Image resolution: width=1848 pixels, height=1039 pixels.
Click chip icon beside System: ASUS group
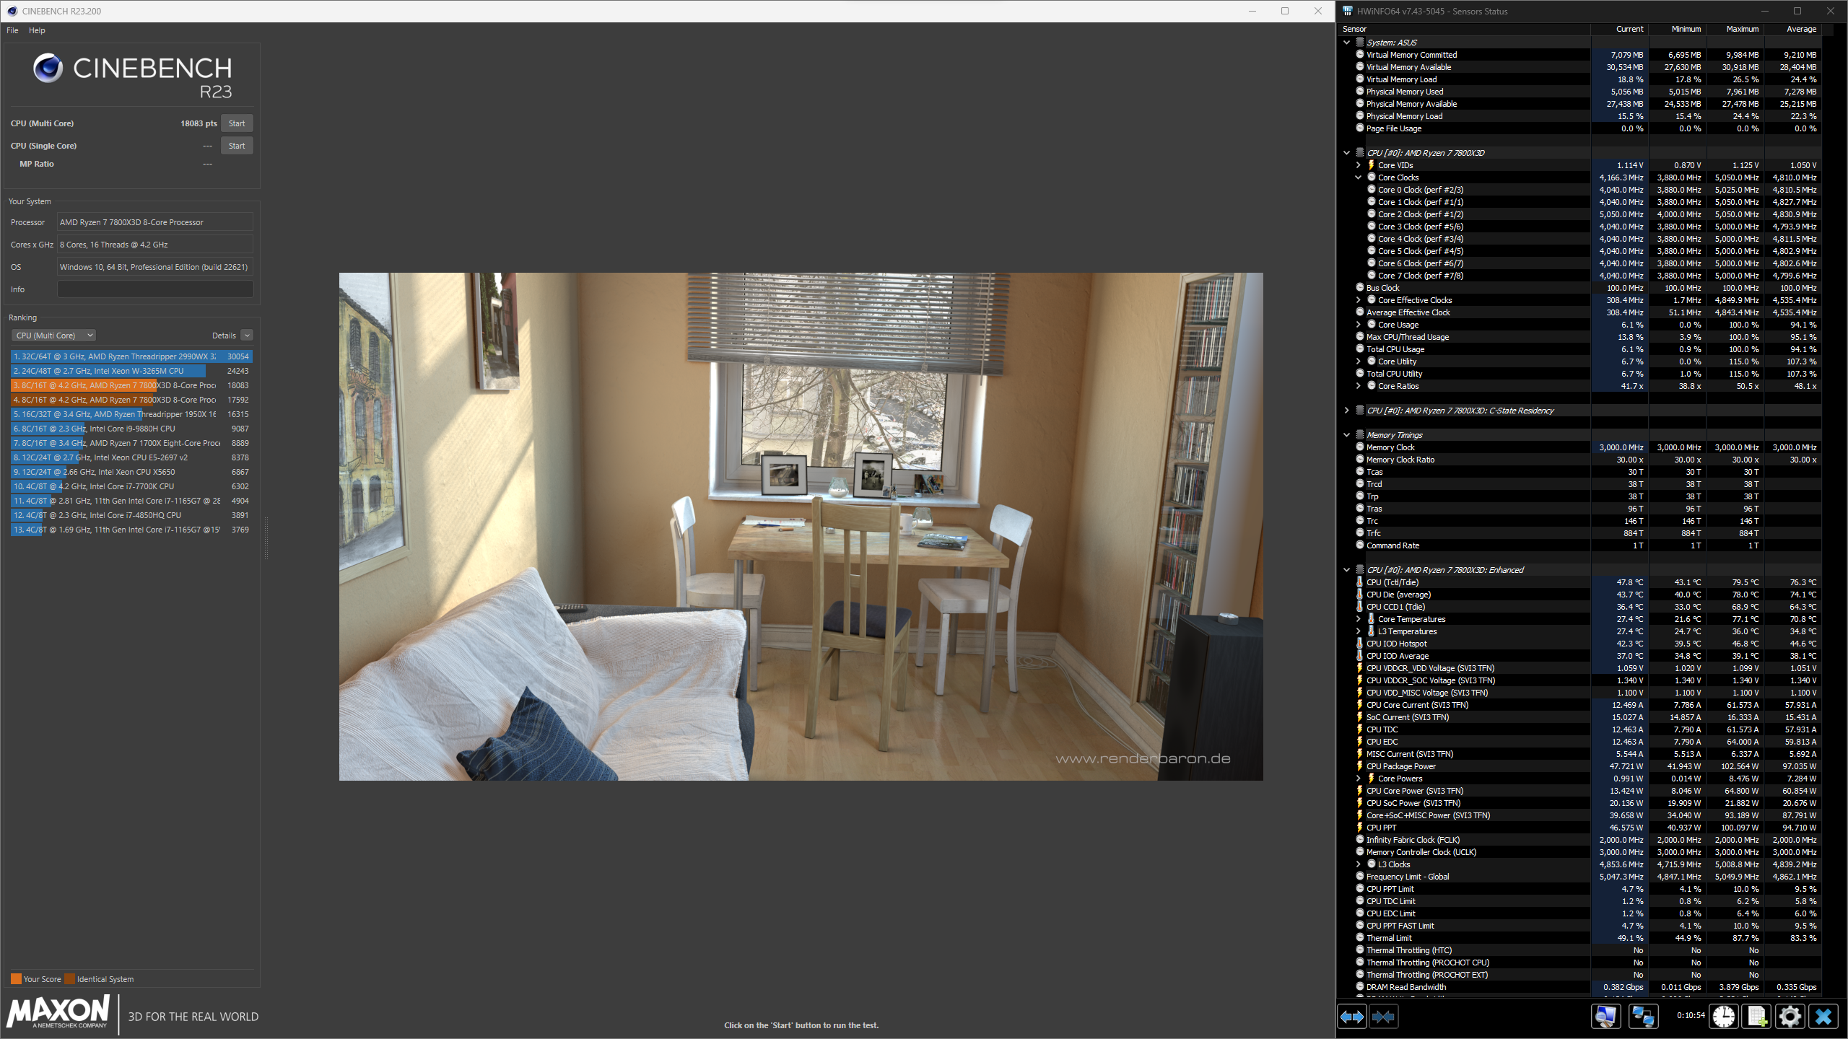(x=1360, y=43)
